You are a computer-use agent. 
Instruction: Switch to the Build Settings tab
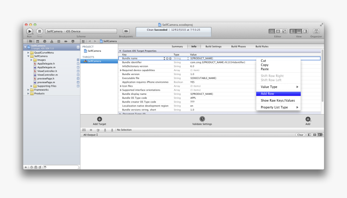[213, 46]
